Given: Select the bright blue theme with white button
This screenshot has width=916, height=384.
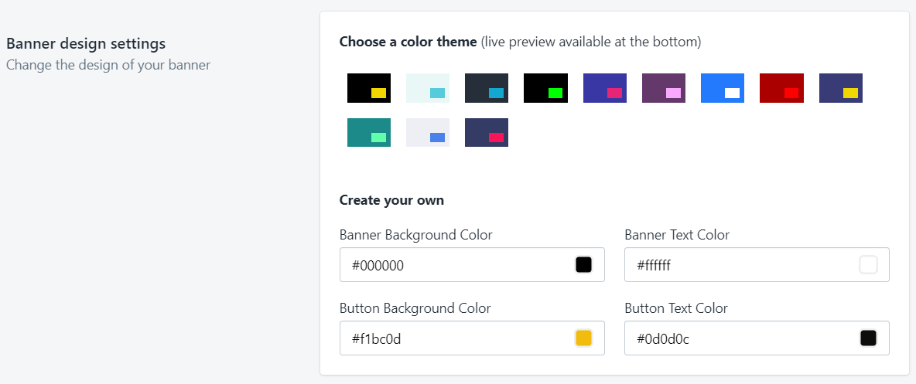Looking at the screenshot, I should tap(723, 88).
